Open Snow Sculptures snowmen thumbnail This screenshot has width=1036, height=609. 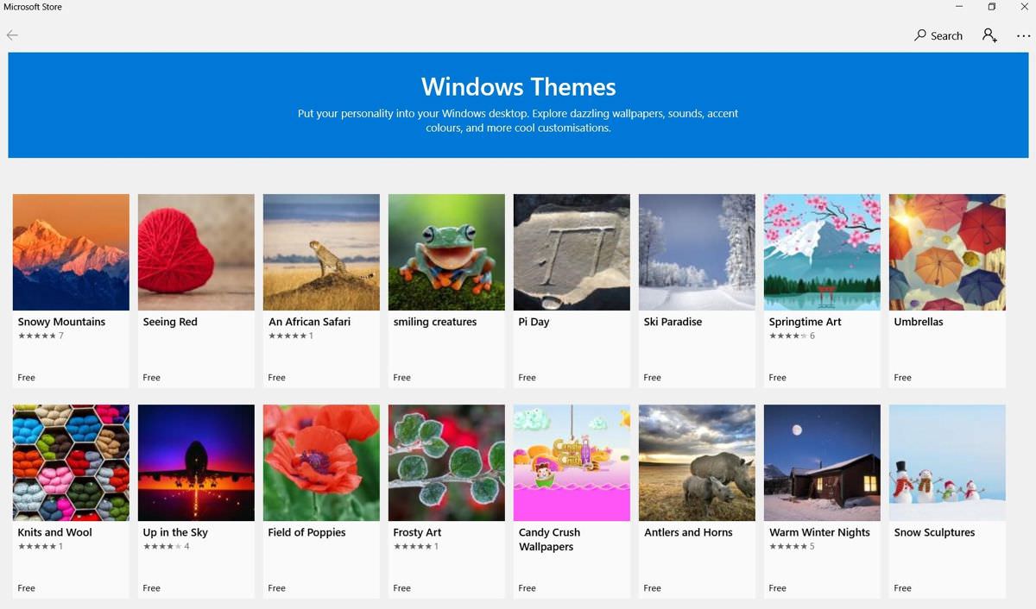[x=947, y=462]
